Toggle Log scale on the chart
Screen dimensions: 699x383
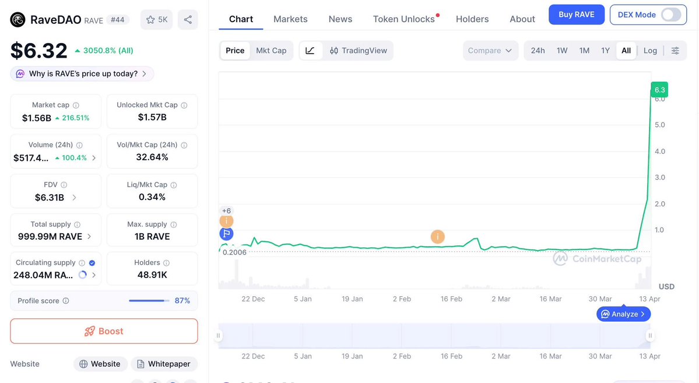click(x=650, y=51)
